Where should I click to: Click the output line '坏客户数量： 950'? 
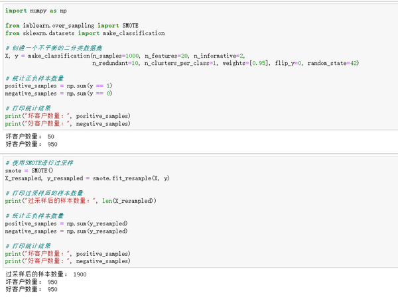tap(31, 282)
